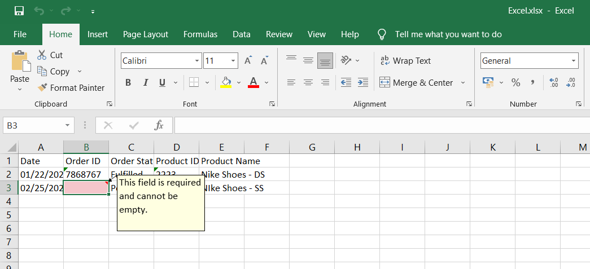Open the Alignment dialog launcher

click(x=469, y=104)
